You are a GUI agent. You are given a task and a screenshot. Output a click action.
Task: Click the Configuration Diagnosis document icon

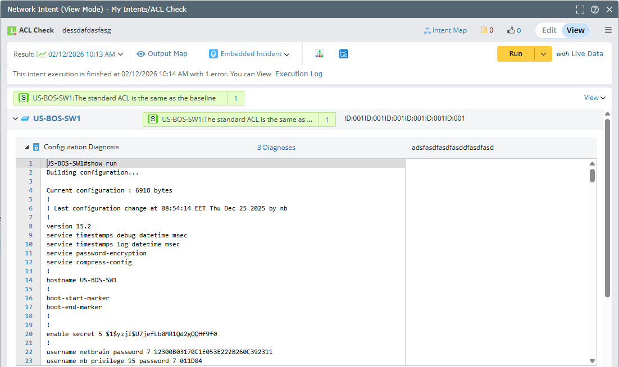[36, 147]
